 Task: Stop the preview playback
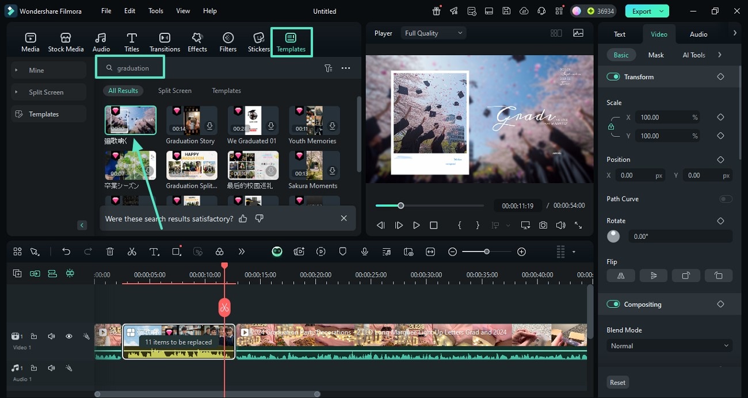tap(434, 226)
